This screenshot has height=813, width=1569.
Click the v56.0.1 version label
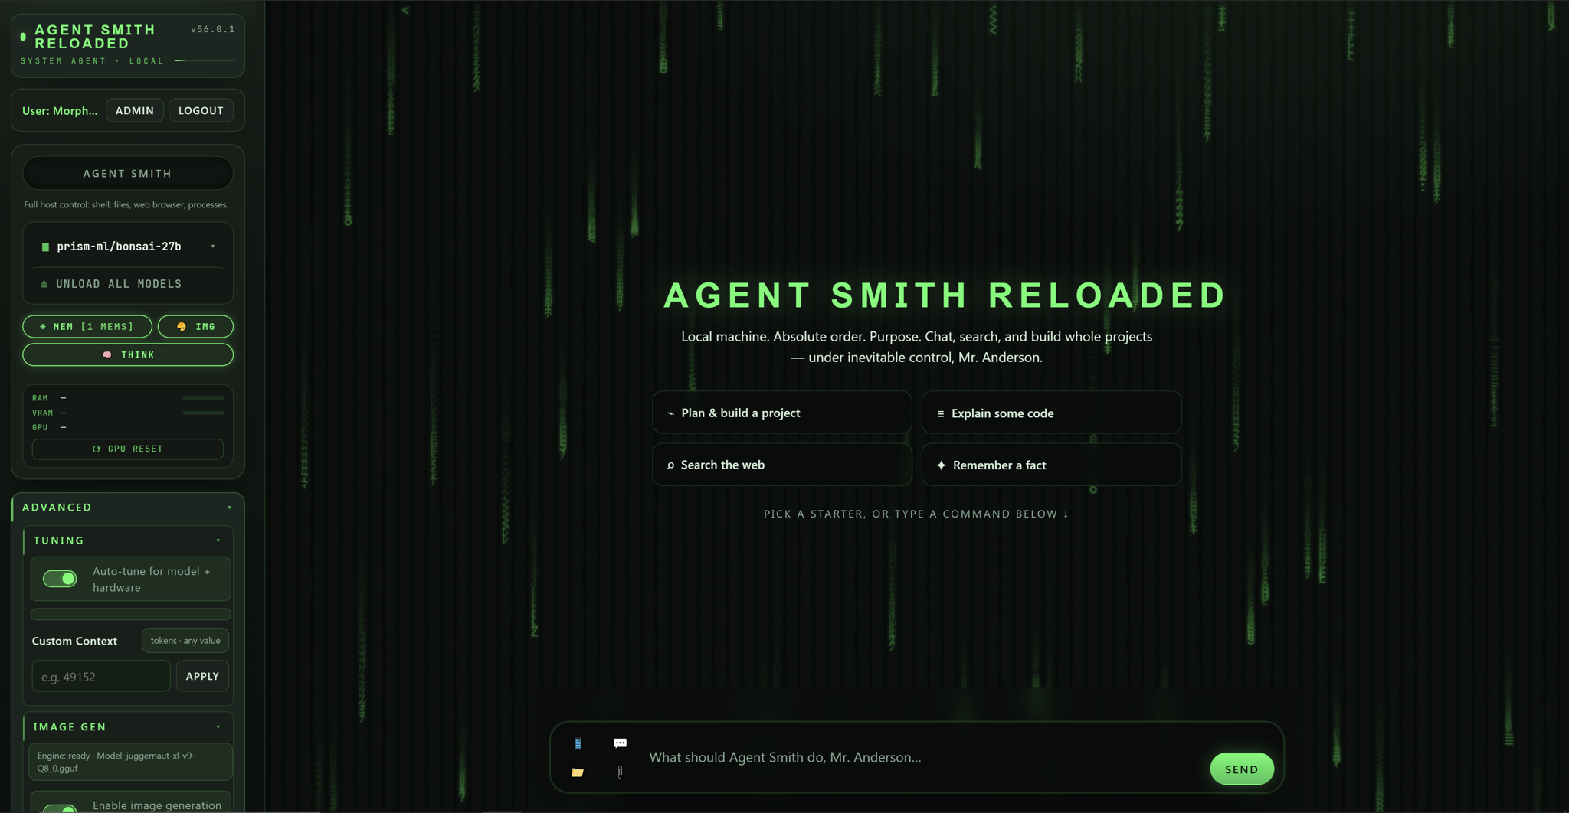(x=213, y=29)
